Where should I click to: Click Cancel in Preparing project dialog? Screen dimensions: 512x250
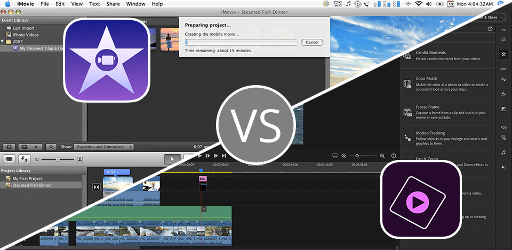[312, 43]
